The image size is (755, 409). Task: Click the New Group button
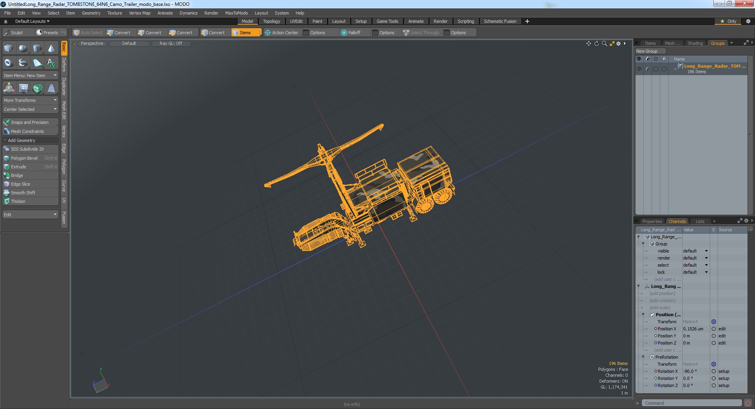pyautogui.click(x=650, y=51)
